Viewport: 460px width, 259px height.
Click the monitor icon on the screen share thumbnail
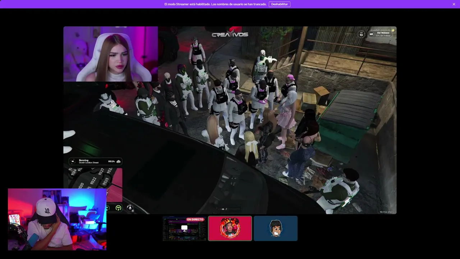point(184,228)
